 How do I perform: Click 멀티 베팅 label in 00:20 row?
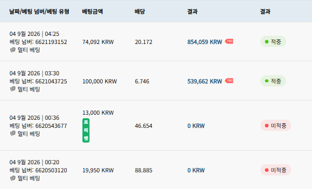click(x=29, y=178)
